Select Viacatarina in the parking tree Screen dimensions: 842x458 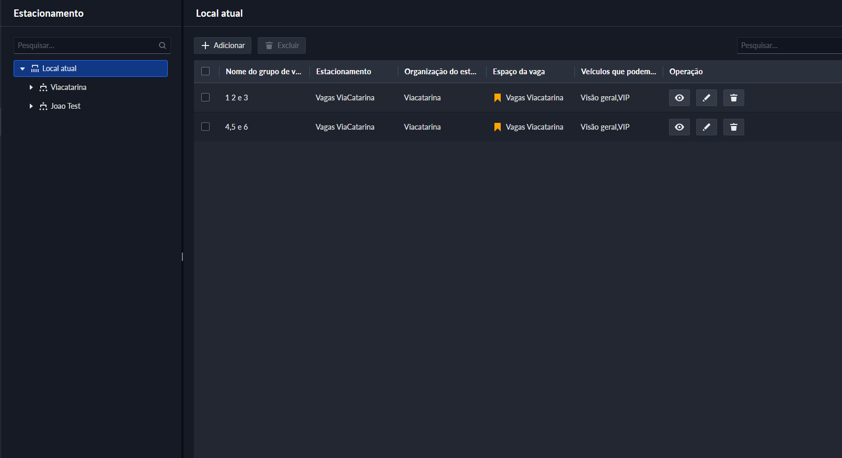tap(68, 87)
